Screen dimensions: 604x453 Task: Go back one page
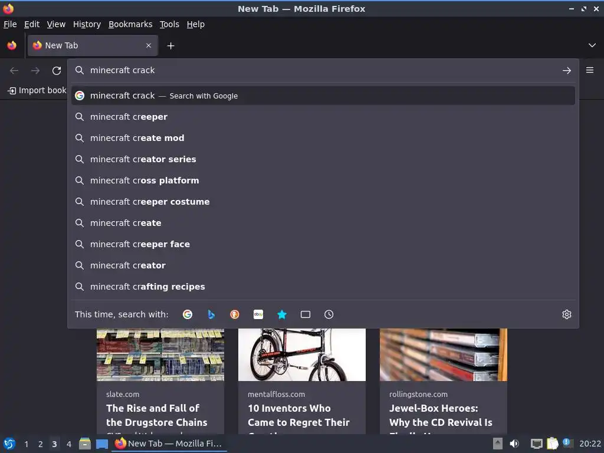tap(14, 71)
